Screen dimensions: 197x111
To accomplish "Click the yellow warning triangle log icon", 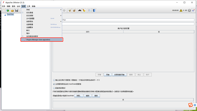I will [x=181, y=10].
